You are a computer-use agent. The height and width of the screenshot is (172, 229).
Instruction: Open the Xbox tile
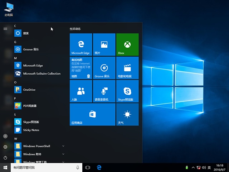click(127, 44)
